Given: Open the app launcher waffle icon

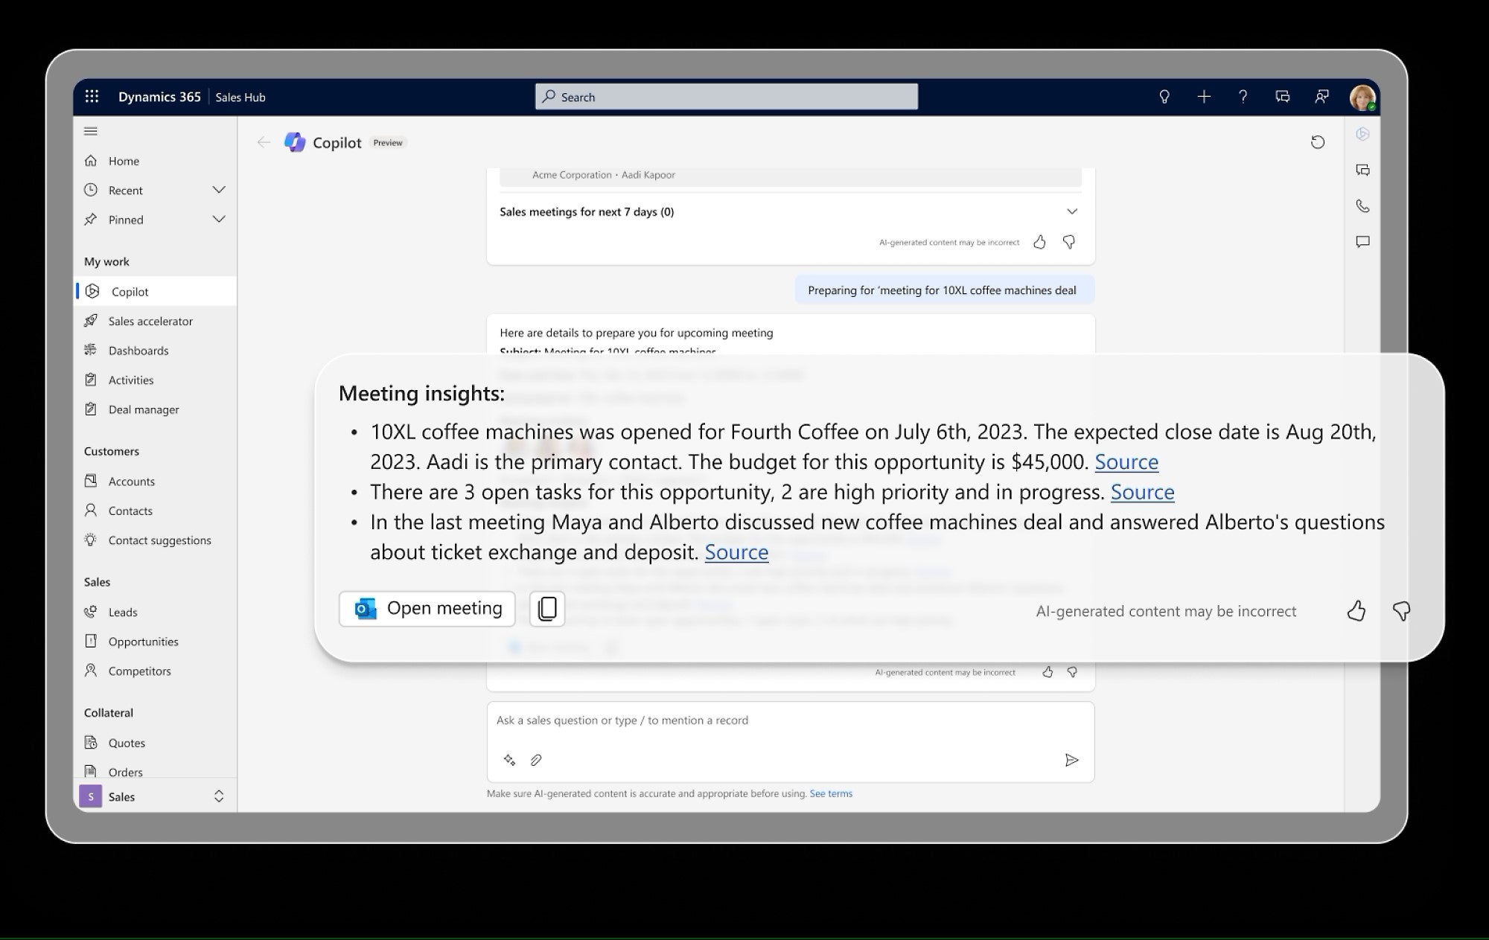Looking at the screenshot, I should [92, 97].
